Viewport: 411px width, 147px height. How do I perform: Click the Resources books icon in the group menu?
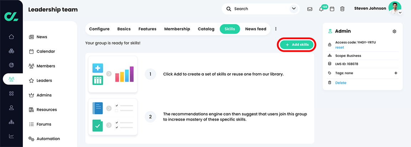coord(31,110)
